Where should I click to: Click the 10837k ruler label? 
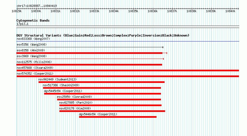172,11
